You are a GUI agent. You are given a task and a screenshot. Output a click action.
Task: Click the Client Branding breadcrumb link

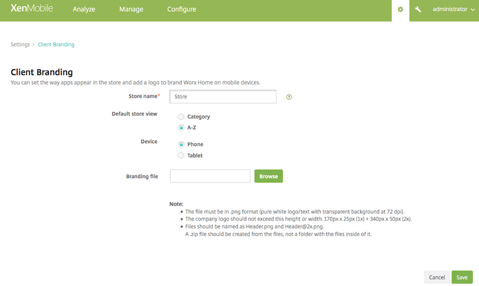coord(56,45)
